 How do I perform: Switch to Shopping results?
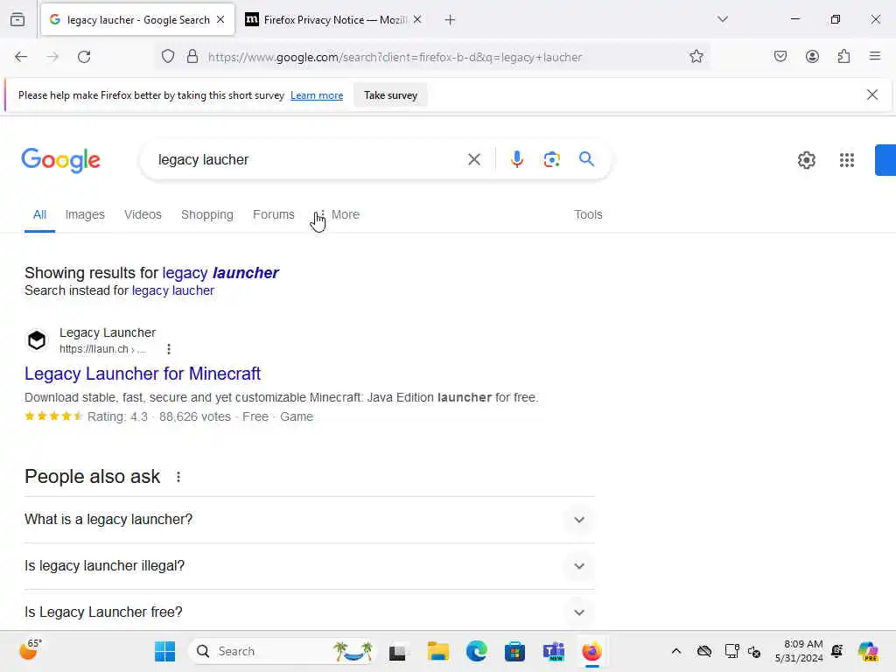coord(207,215)
